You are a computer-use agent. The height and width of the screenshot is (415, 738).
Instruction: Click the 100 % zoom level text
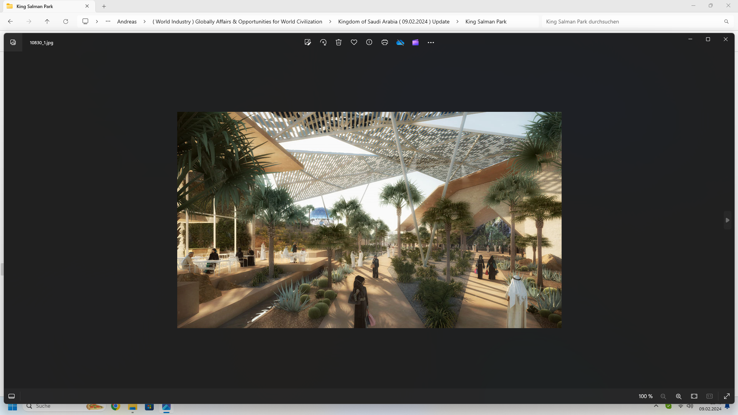click(646, 396)
